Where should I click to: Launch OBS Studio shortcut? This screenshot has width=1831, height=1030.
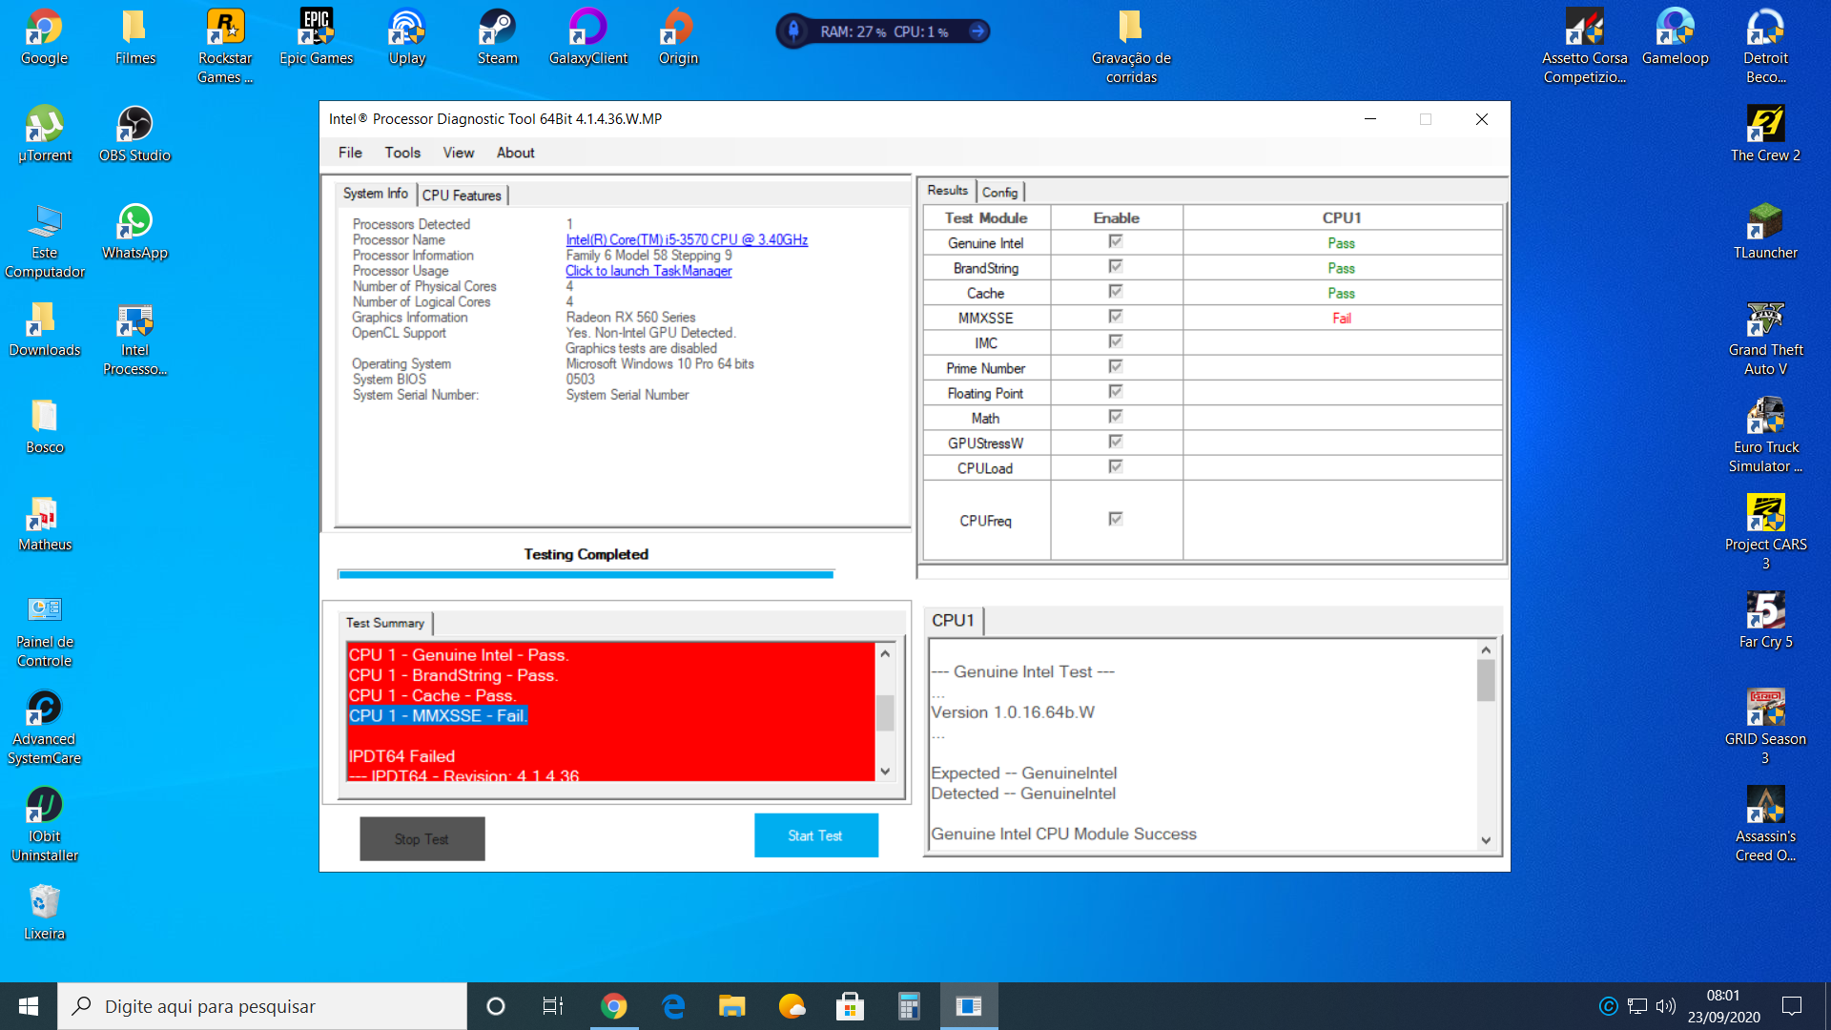pos(134,135)
